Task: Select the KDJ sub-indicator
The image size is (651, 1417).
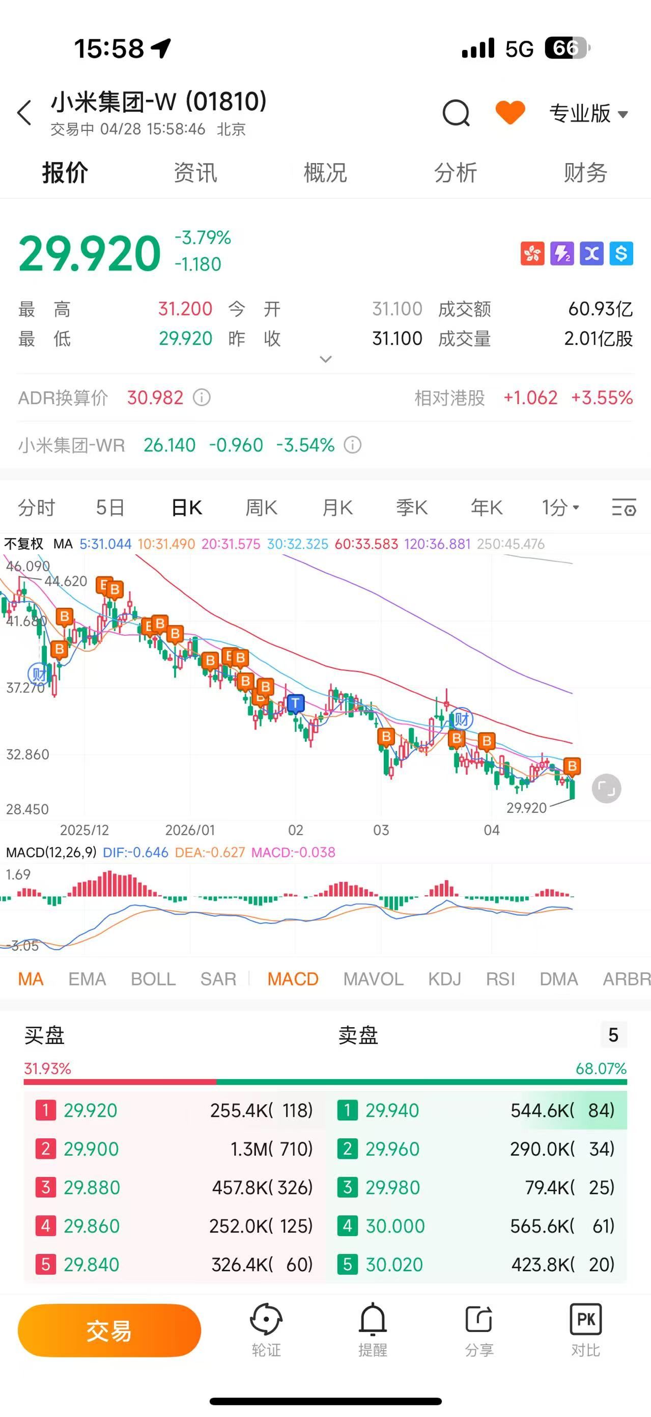Action: pos(444,979)
